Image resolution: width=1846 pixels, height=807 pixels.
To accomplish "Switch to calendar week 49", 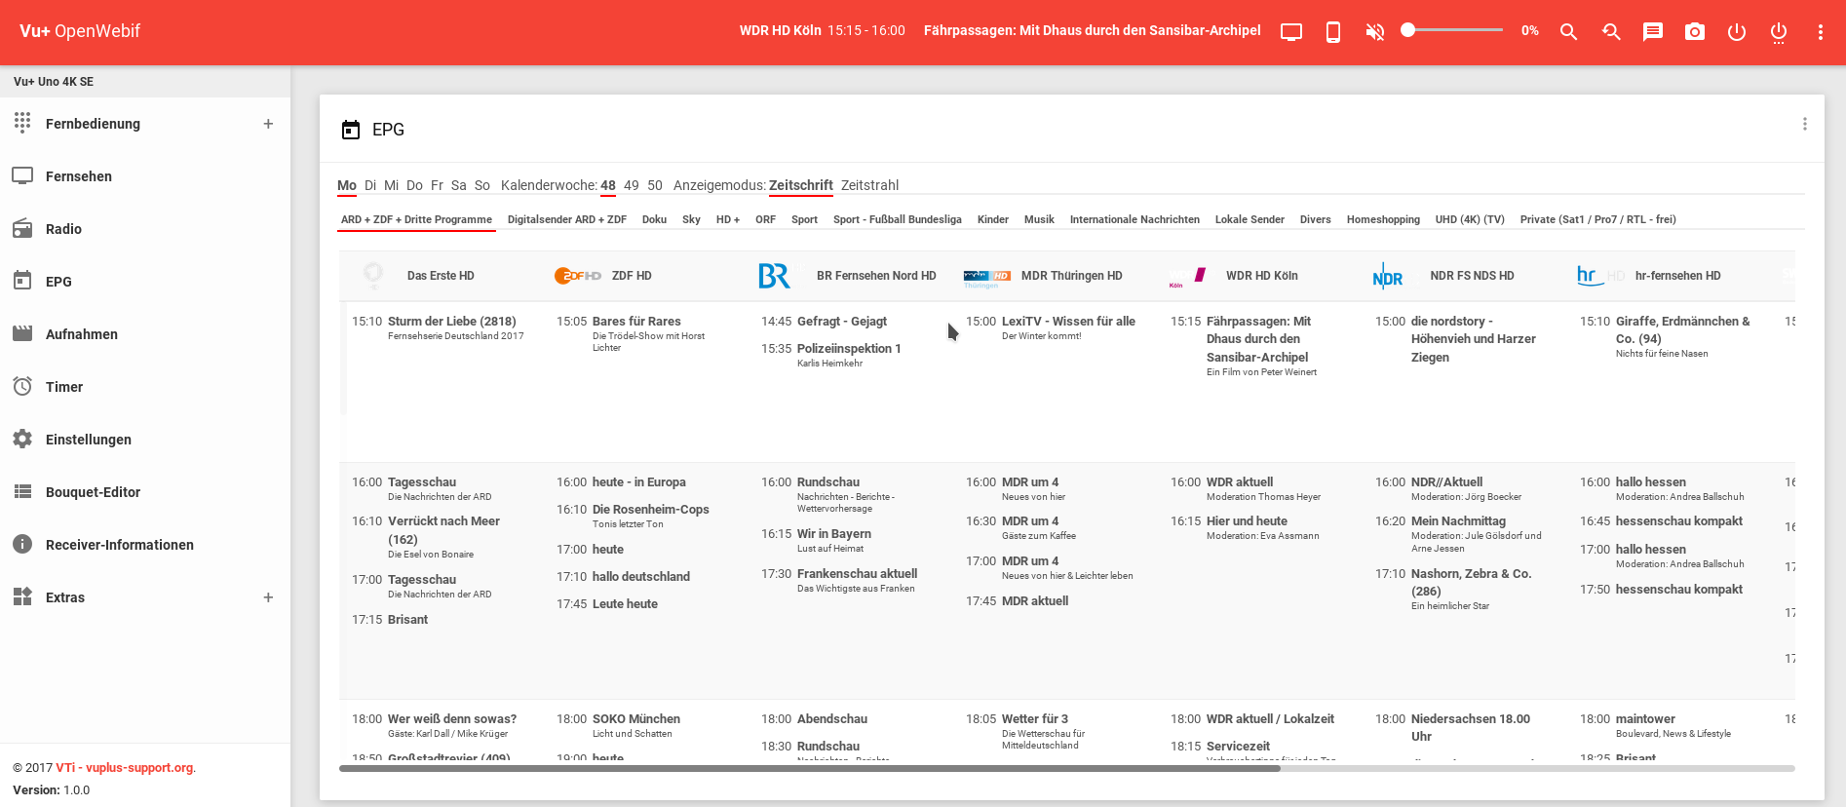I will coord(632,185).
